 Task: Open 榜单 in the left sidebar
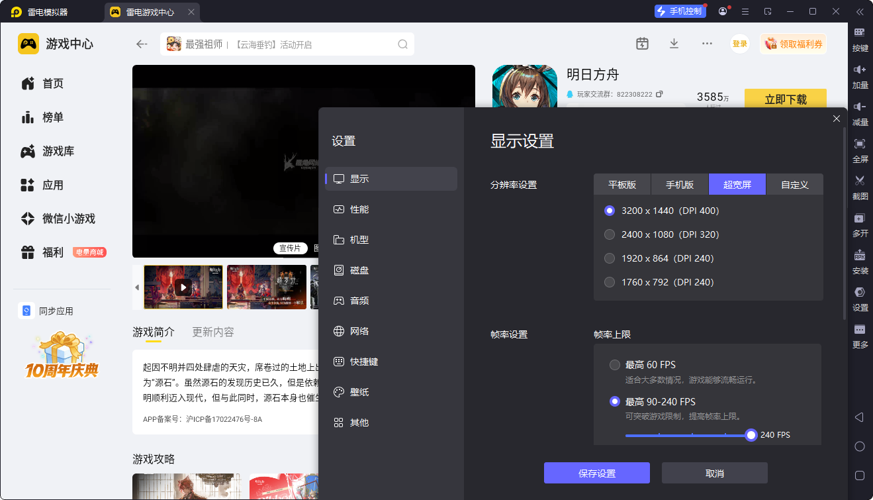(42, 117)
